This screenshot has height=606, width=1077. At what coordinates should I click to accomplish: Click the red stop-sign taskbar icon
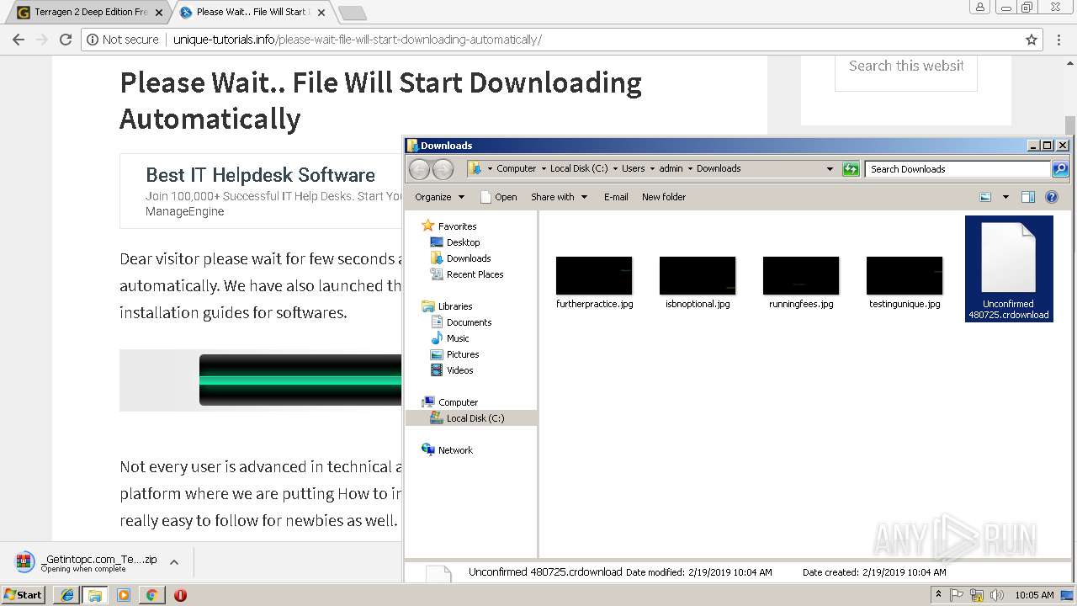click(x=180, y=595)
